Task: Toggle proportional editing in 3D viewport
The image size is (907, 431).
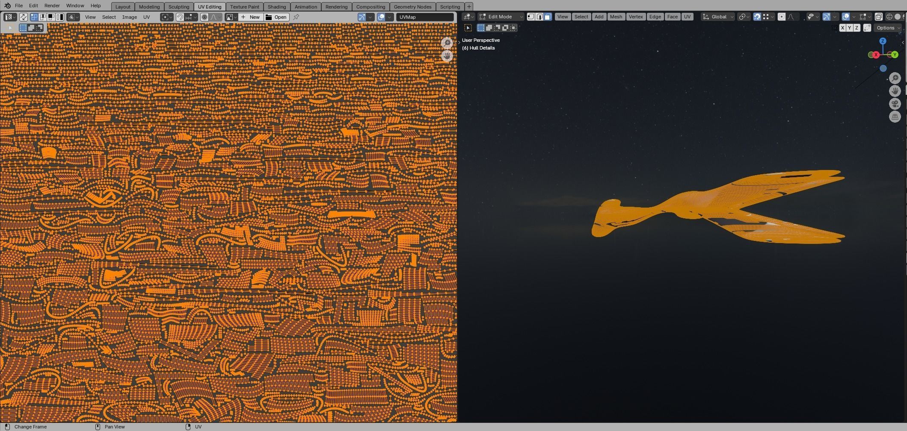Action: 782,17
